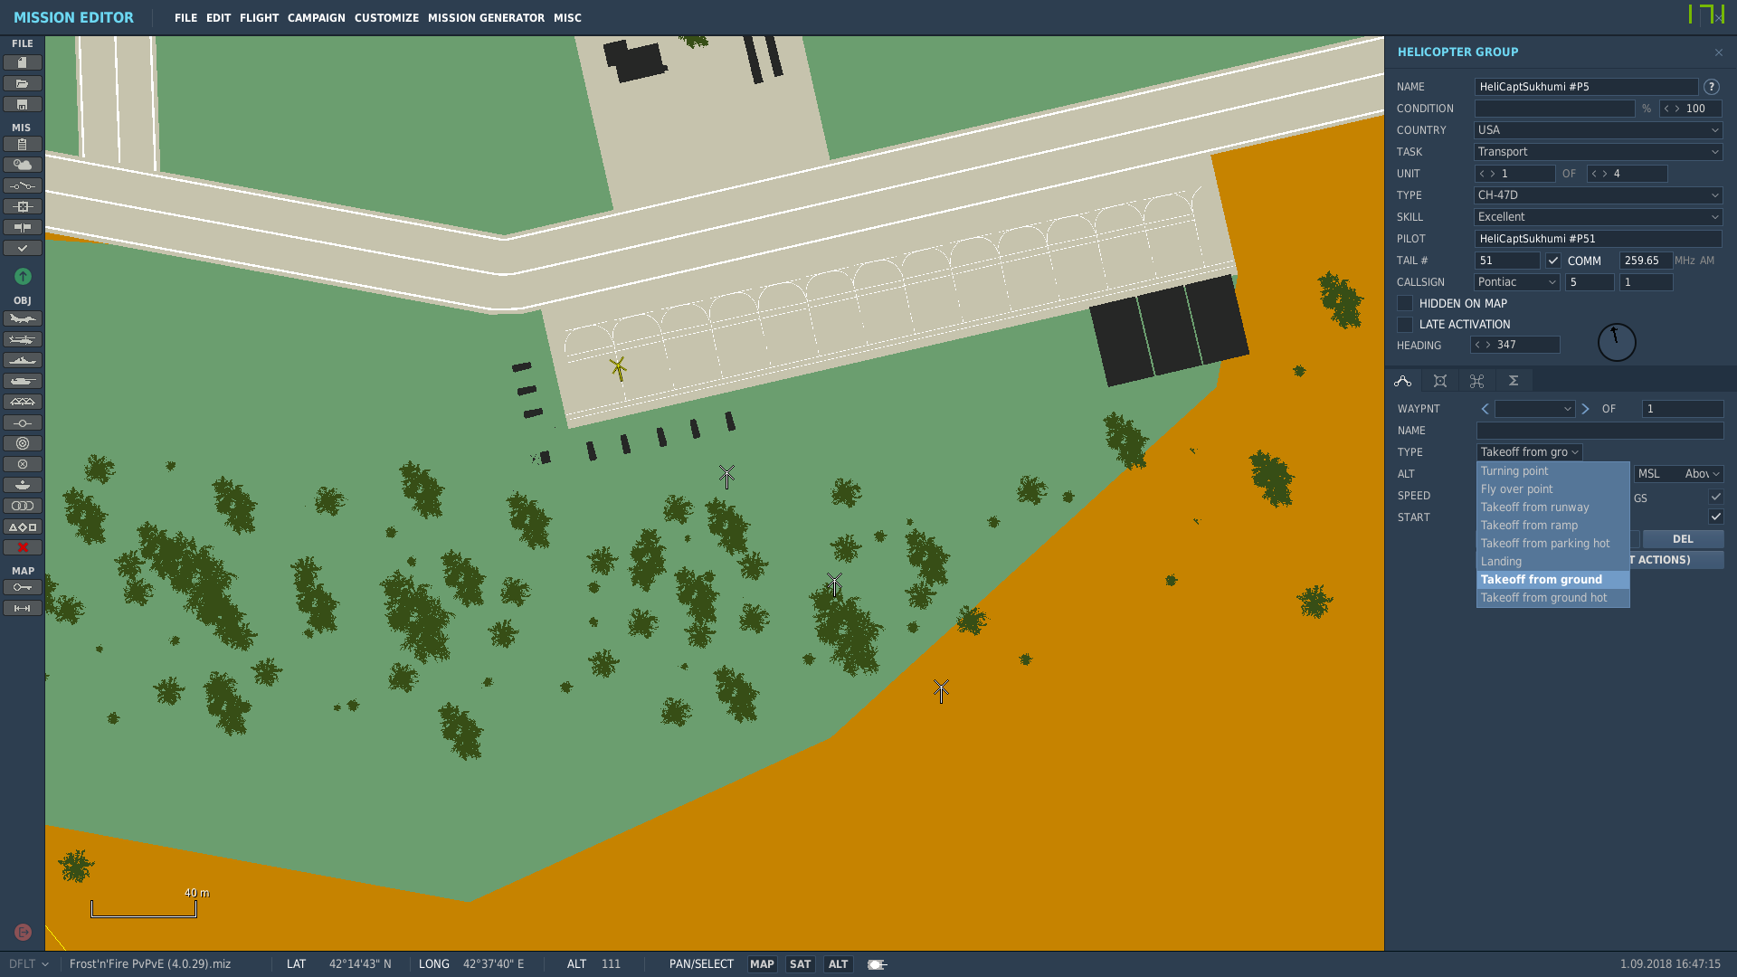Open the FILE menu
This screenshot has width=1737, height=977.
click(x=185, y=18)
